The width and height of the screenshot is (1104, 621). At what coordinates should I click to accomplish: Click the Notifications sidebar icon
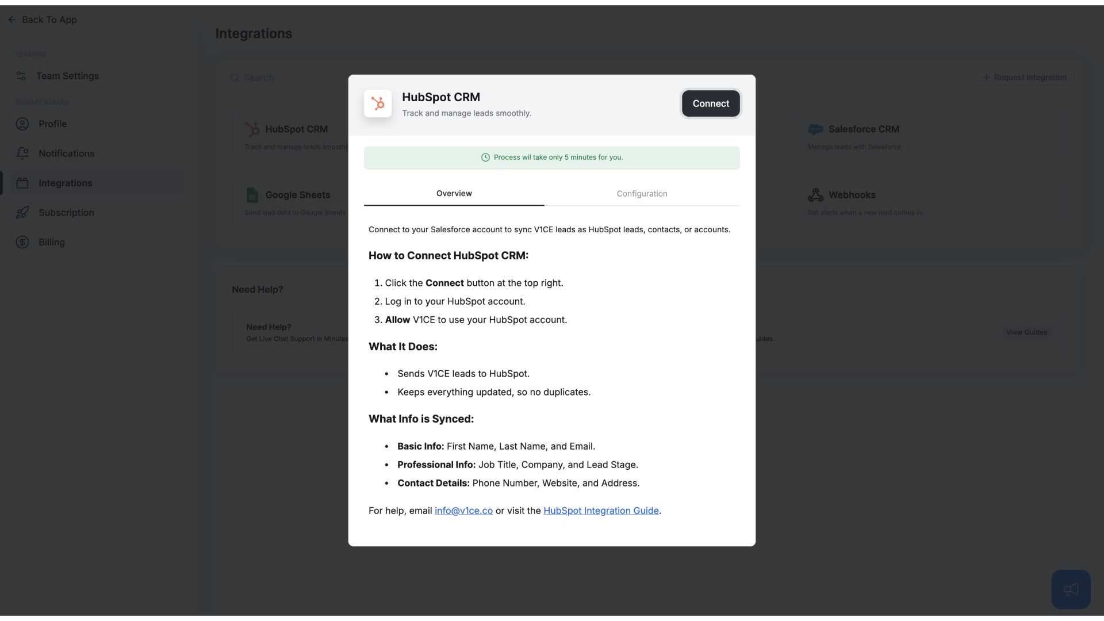coord(22,153)
